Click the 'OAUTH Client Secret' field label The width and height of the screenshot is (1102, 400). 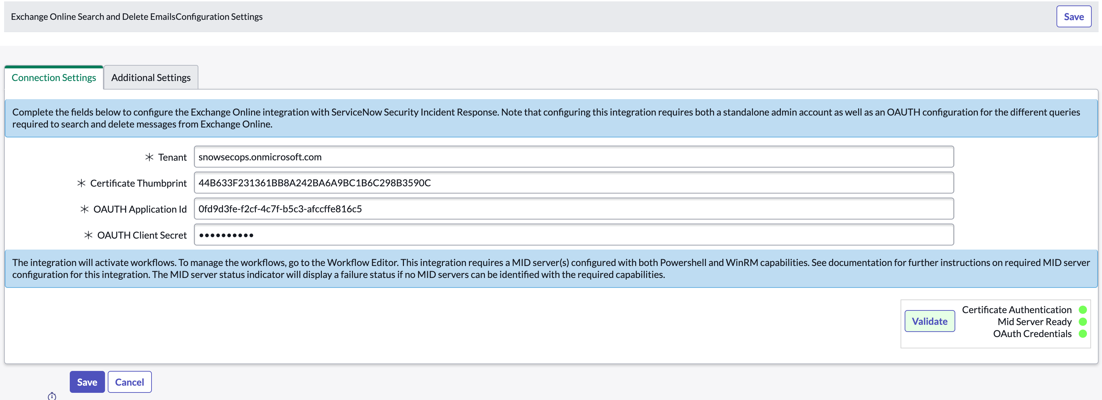(x=142, y=235)
